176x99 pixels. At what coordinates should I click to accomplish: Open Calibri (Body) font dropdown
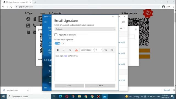point(87,50)
